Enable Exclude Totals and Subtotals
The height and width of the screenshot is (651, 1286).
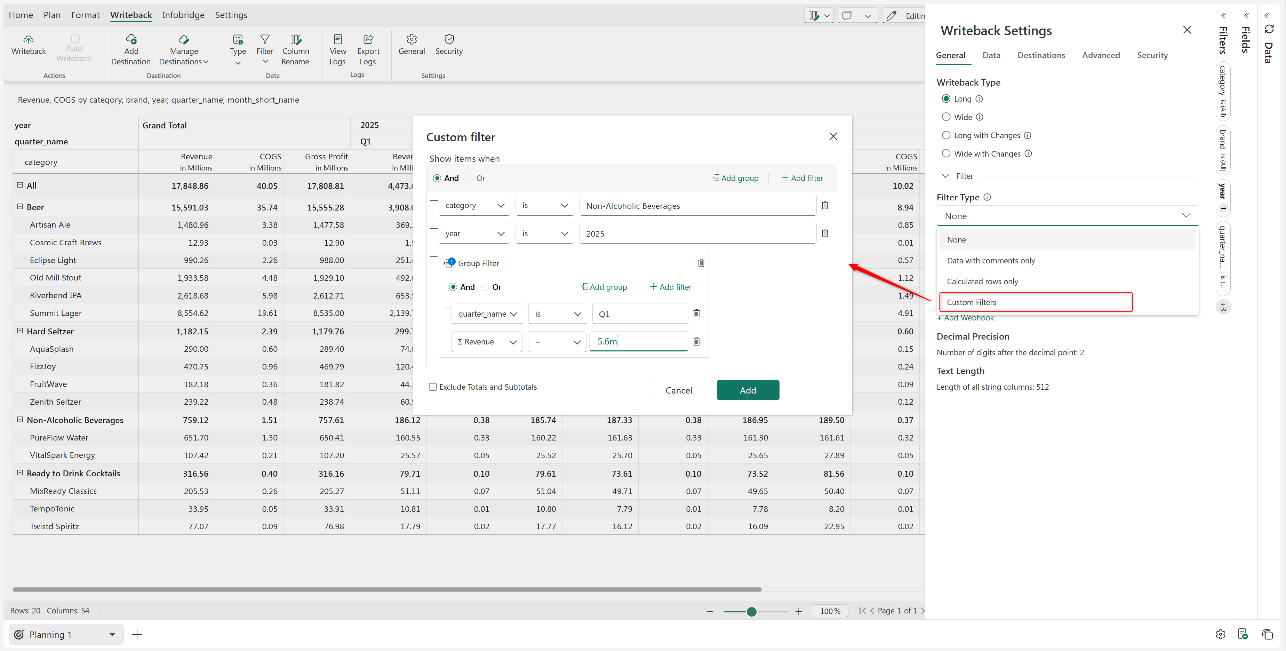pos(433,387)
